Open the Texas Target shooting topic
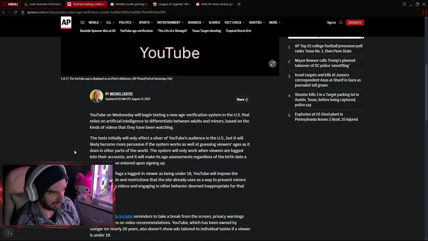 pyautogui.click(x=206, y=31)
